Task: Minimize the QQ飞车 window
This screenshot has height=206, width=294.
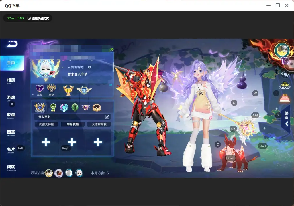Action: [268, 5]
